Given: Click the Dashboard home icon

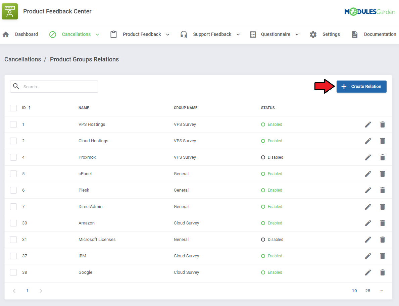Looking at the screenshot, I should [6, 34].
